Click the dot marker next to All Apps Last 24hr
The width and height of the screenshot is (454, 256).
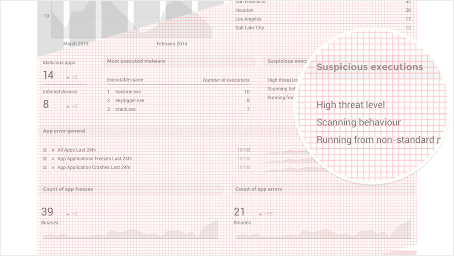point(53,150)
